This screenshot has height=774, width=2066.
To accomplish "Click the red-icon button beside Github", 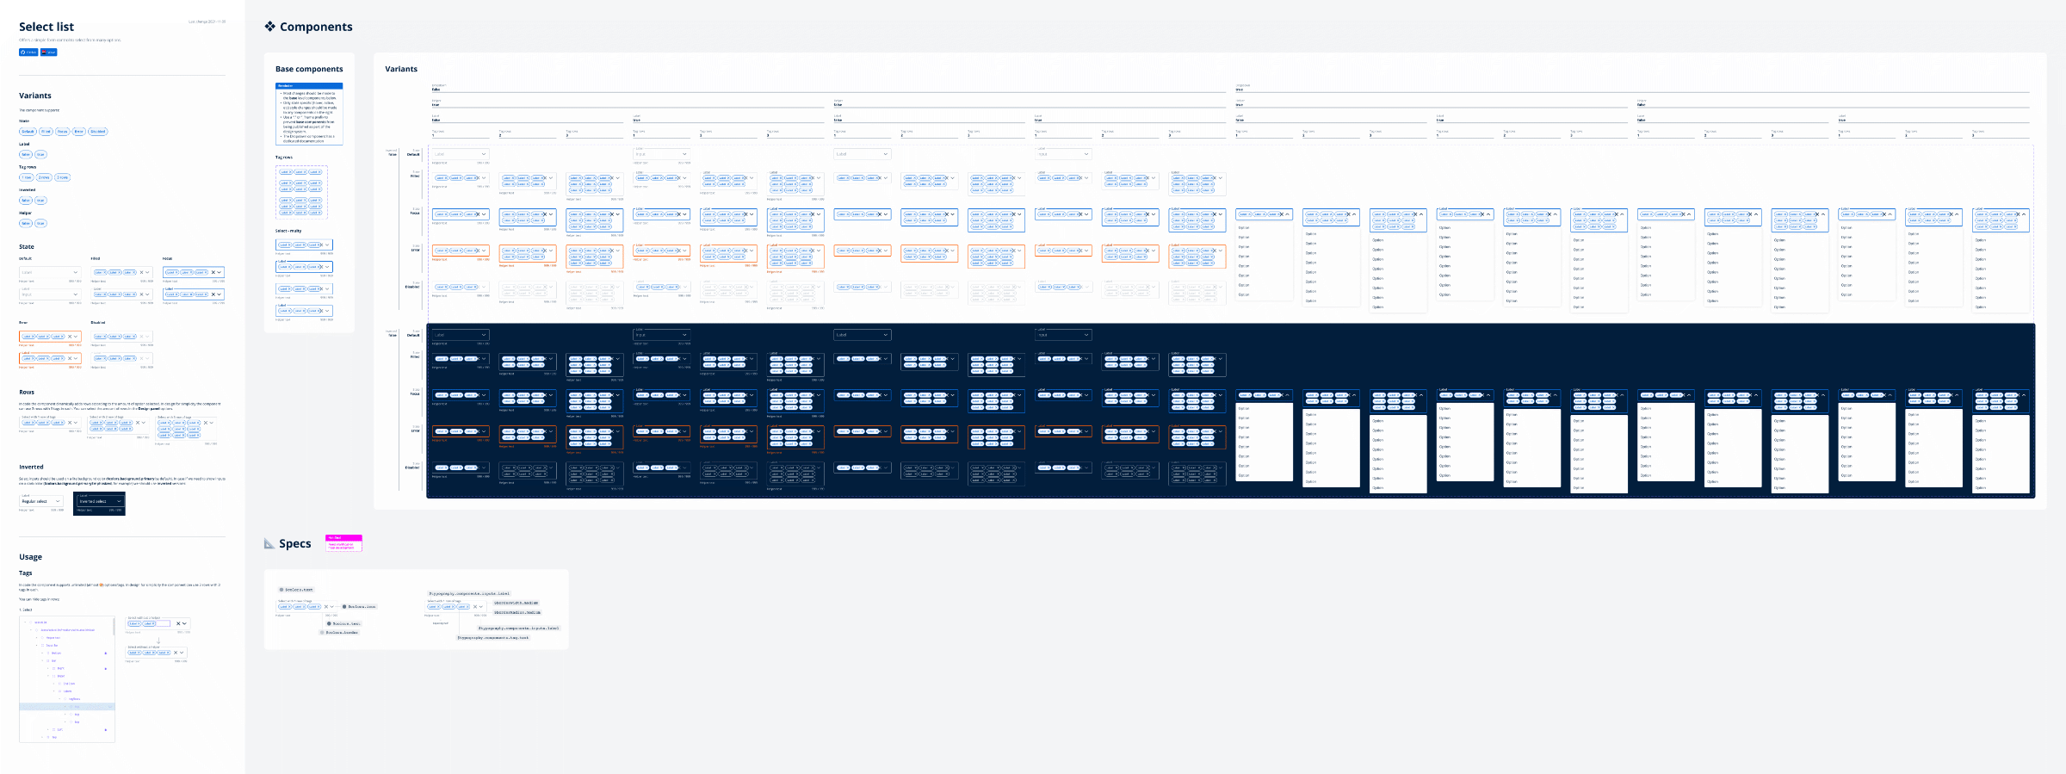I will click(49, 53).
